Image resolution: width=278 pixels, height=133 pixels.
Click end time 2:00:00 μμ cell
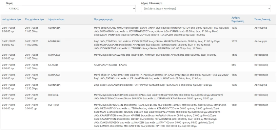click(x=32, y=97)
